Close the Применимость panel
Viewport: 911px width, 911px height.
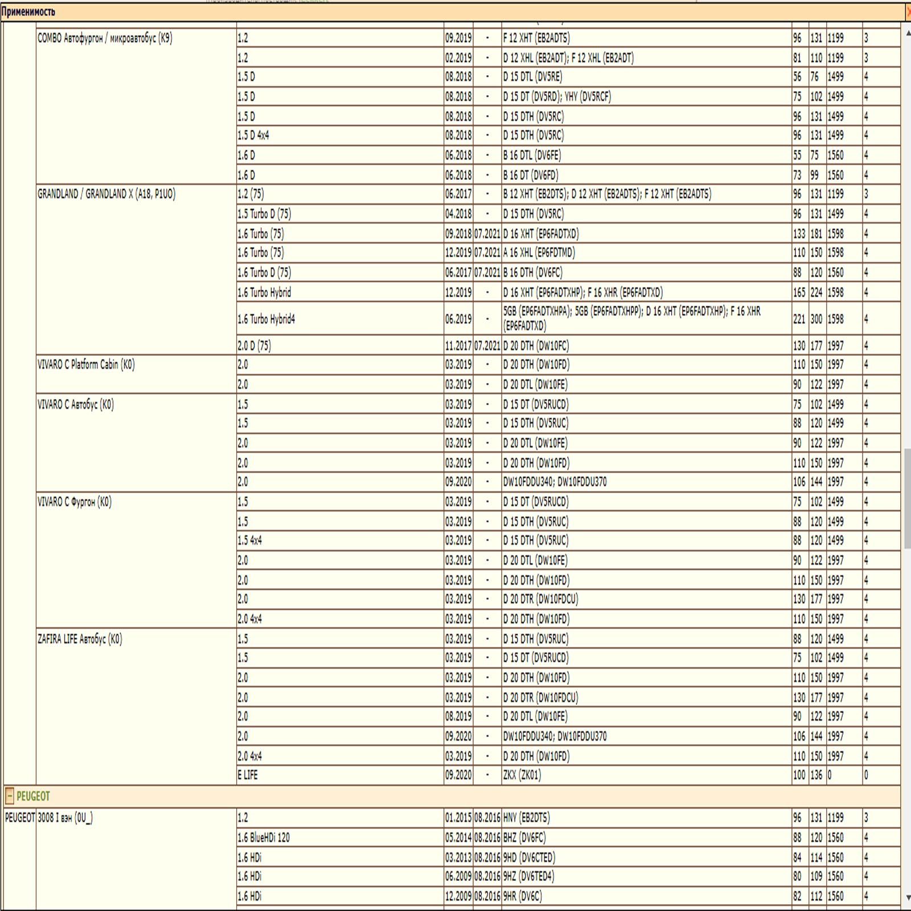(908, 12)
